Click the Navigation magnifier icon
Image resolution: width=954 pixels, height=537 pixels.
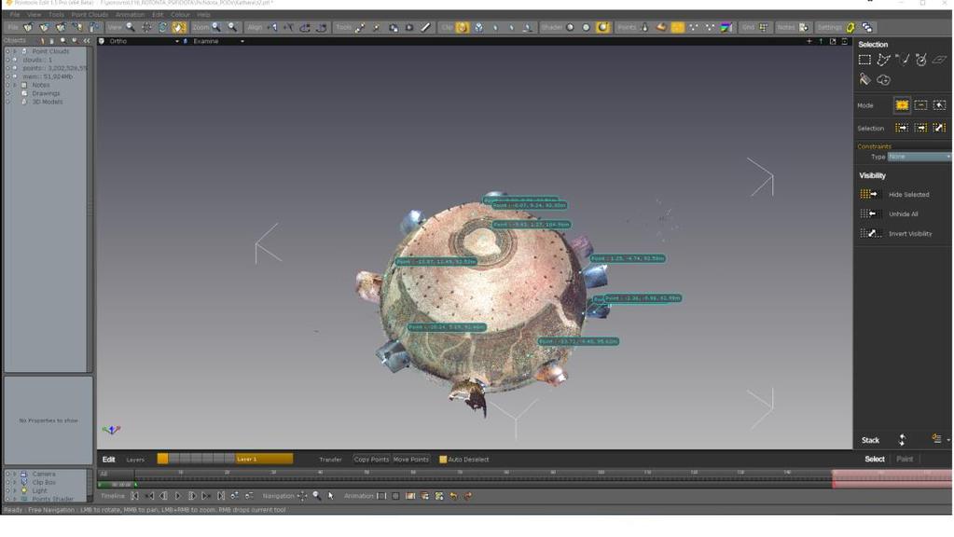317,496
